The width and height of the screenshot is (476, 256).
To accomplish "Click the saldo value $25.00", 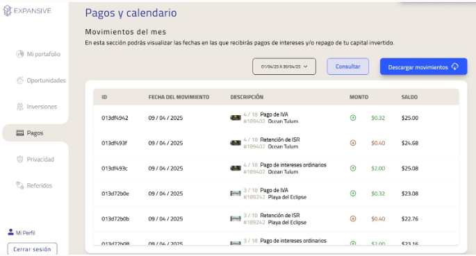I will (410, 118).
